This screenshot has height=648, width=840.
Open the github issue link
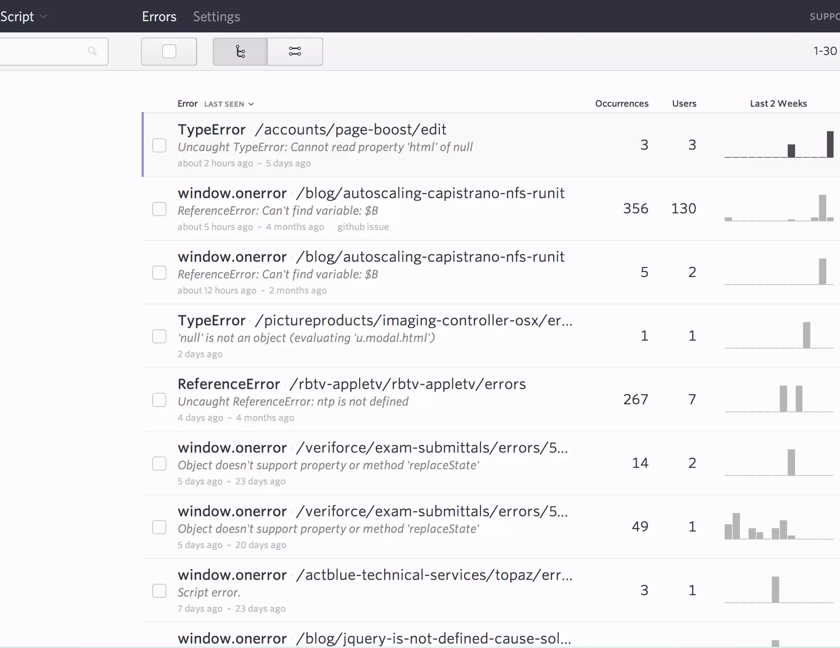tap(363, 227)
